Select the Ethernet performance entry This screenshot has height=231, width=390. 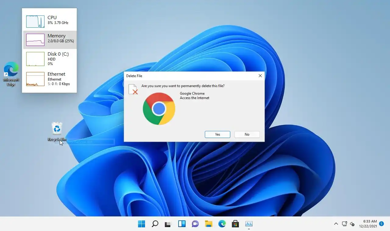click(x=50, y=79)
